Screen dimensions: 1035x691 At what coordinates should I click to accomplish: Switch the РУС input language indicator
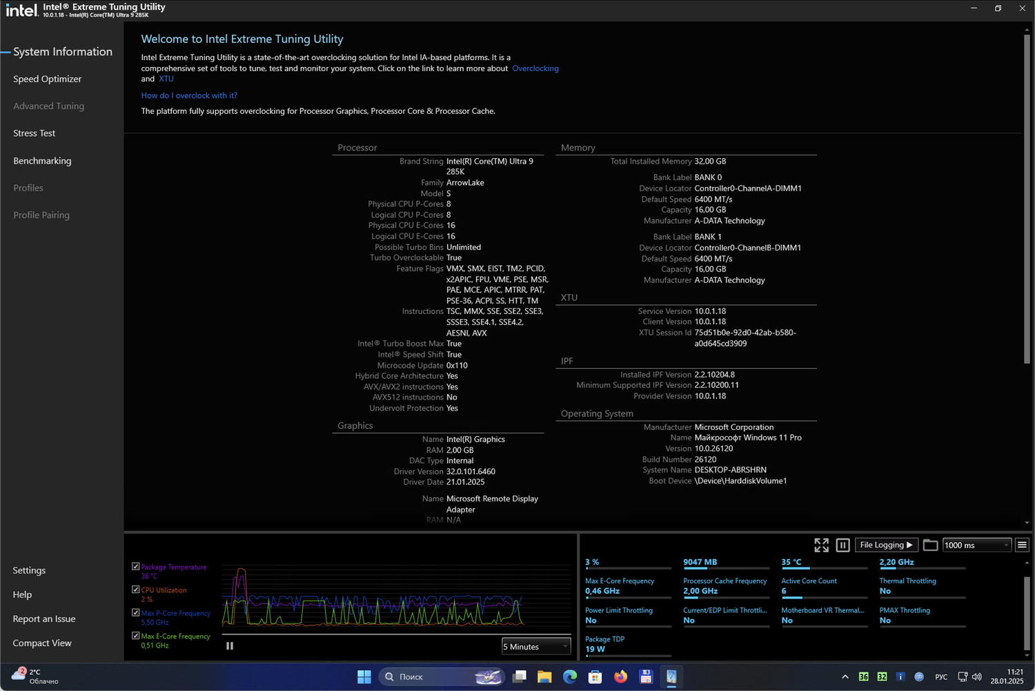tap(941, 677)
